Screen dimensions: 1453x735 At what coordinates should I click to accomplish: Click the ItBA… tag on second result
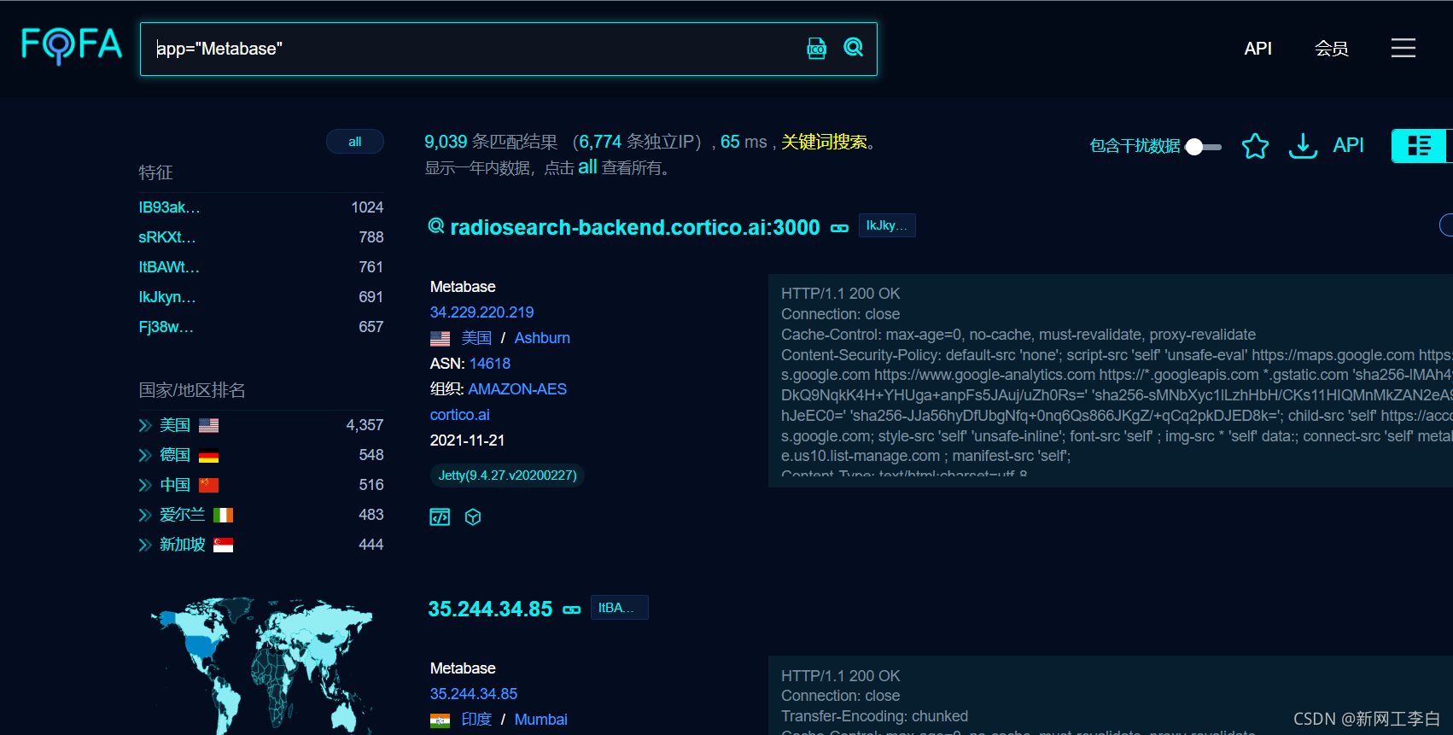(x=620, y=608)
